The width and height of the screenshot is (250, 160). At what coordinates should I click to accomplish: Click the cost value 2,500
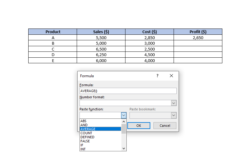coord(150,49)
